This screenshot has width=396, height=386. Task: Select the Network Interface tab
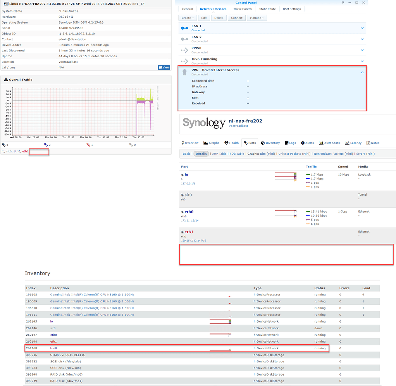tap(213, 9)
